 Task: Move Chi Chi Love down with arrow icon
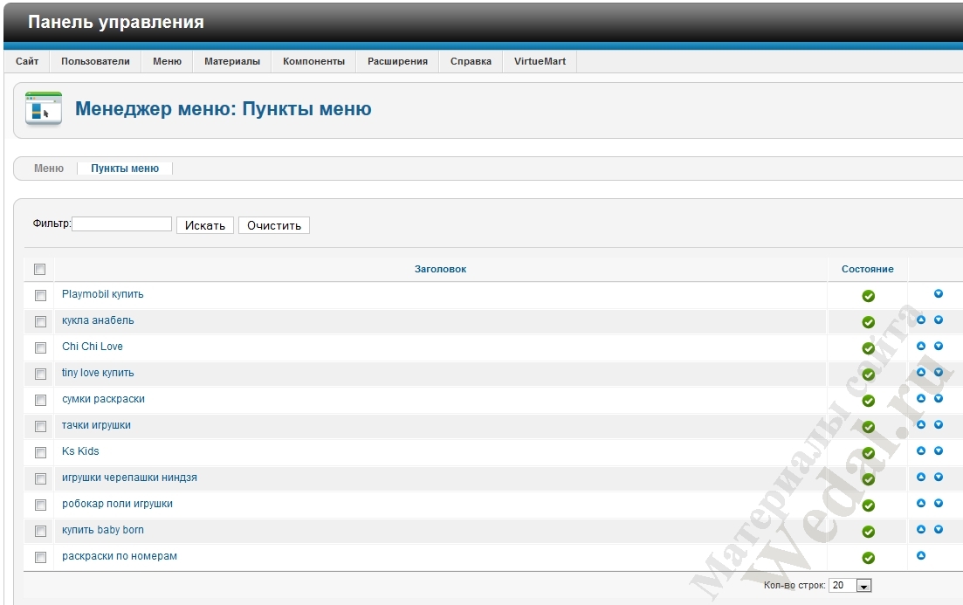click(939, 347)
